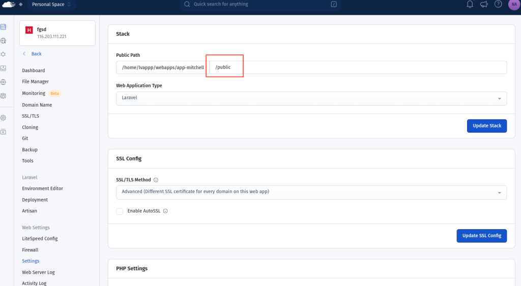The width and height of the screenshot is (521, 286).
Task: Go to LiteSpeed Config menu item
Action: [40, 239]
